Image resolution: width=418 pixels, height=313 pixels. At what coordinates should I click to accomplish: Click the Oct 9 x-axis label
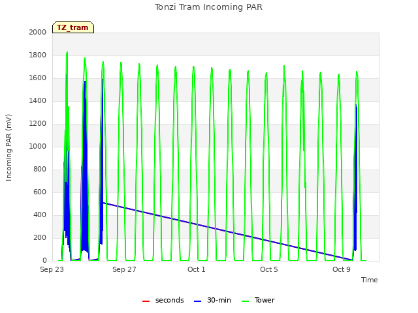click(341, 269)
